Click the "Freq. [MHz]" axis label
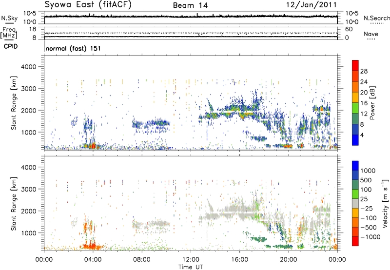This screenshot has width=390, height=270. pos(9,33)
